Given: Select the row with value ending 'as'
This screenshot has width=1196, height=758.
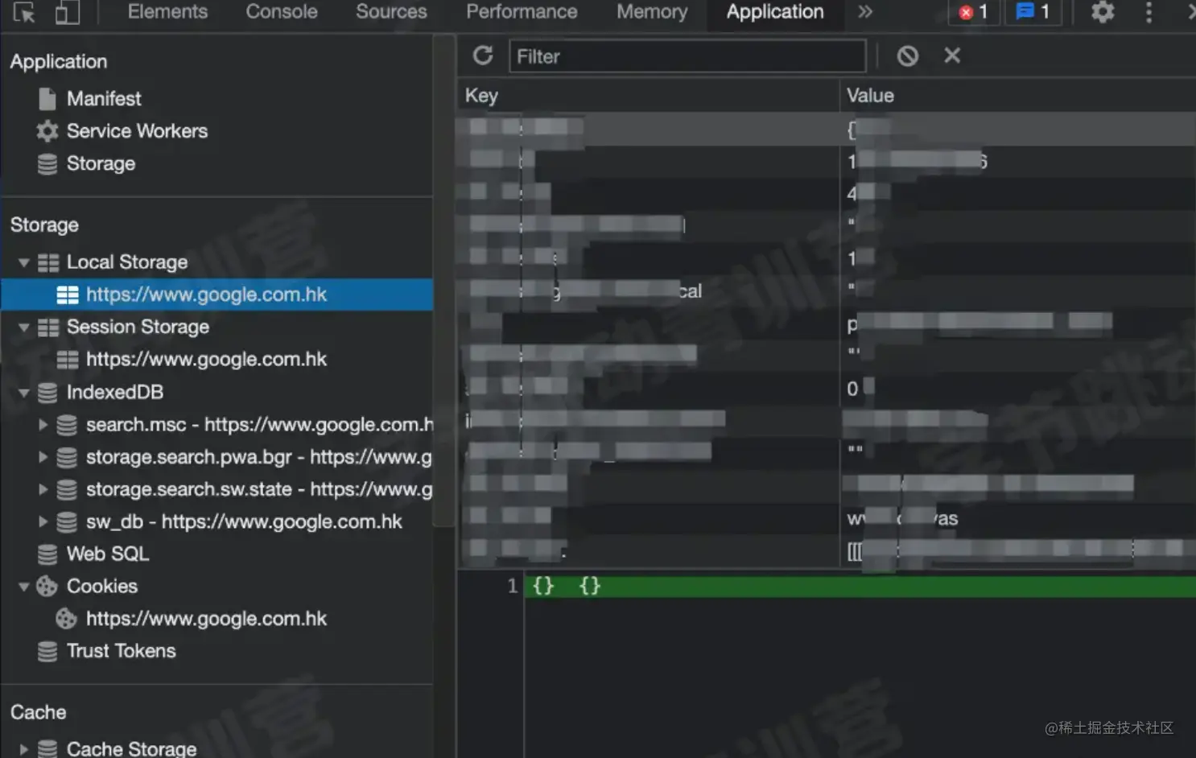Looking at the screenshot, I should click(827, 519).
